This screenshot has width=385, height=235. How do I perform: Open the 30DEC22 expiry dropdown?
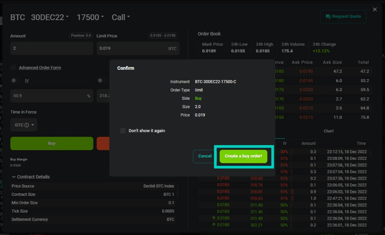[x=50, y=17]
